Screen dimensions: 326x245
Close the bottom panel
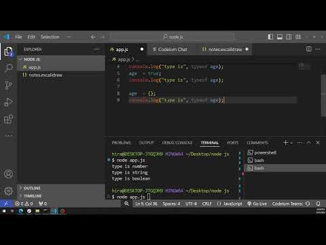click(318, 143)
